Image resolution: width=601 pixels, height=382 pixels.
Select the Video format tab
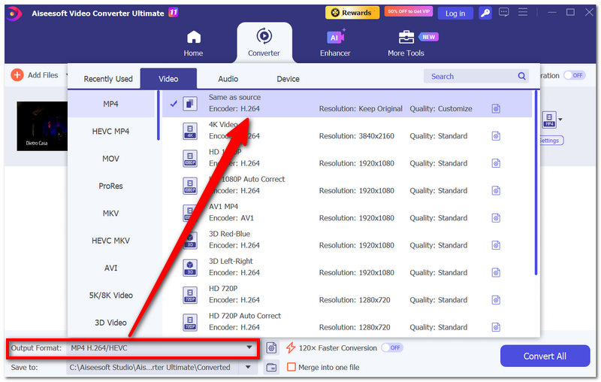[x=168, y=79]
